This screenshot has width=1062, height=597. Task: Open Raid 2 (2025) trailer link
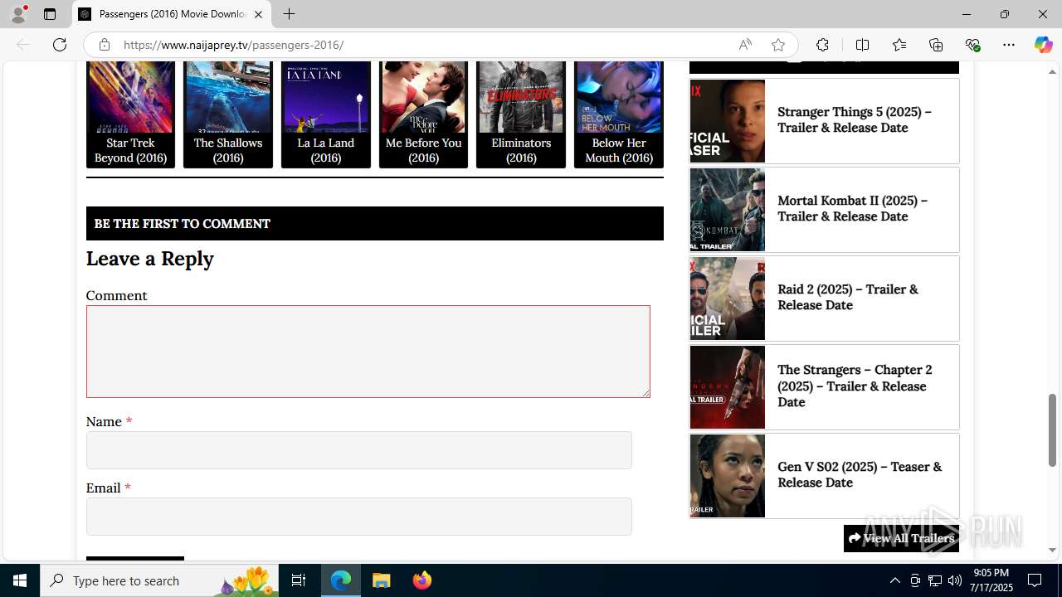pyautogui.click(x=848, y=297)
